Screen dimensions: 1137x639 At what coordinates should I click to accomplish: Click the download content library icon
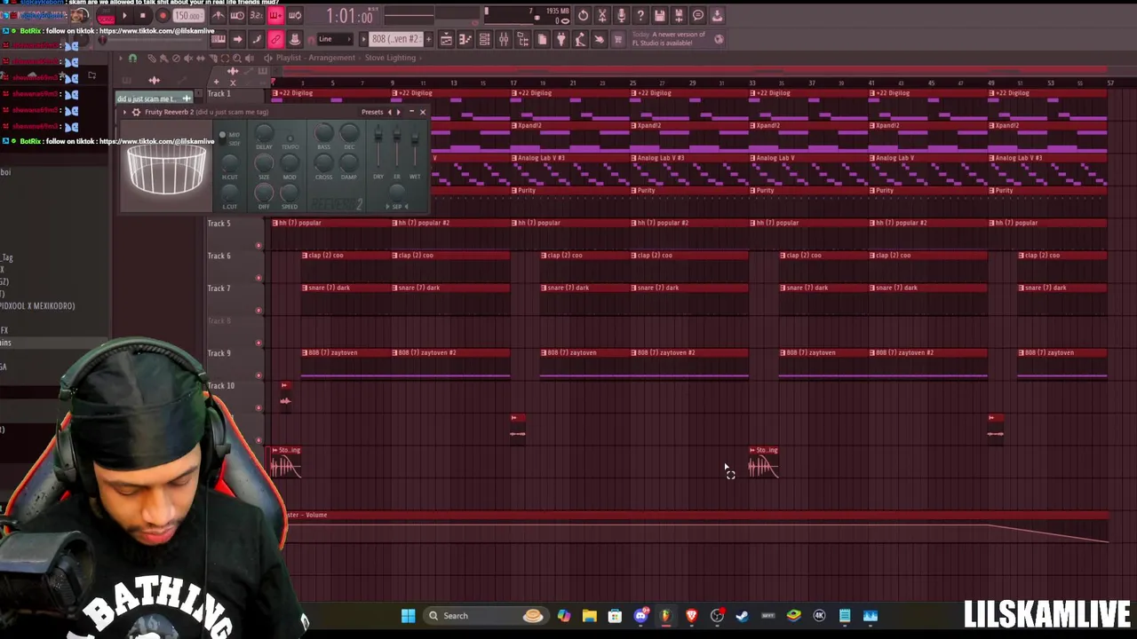(x=717, y=15)
